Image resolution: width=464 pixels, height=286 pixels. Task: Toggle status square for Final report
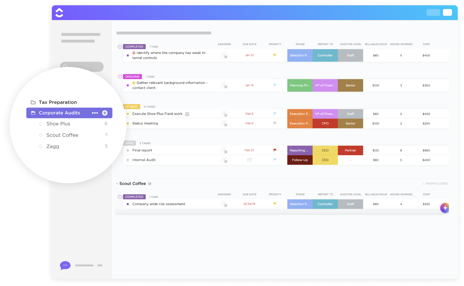tap(128, 150)
